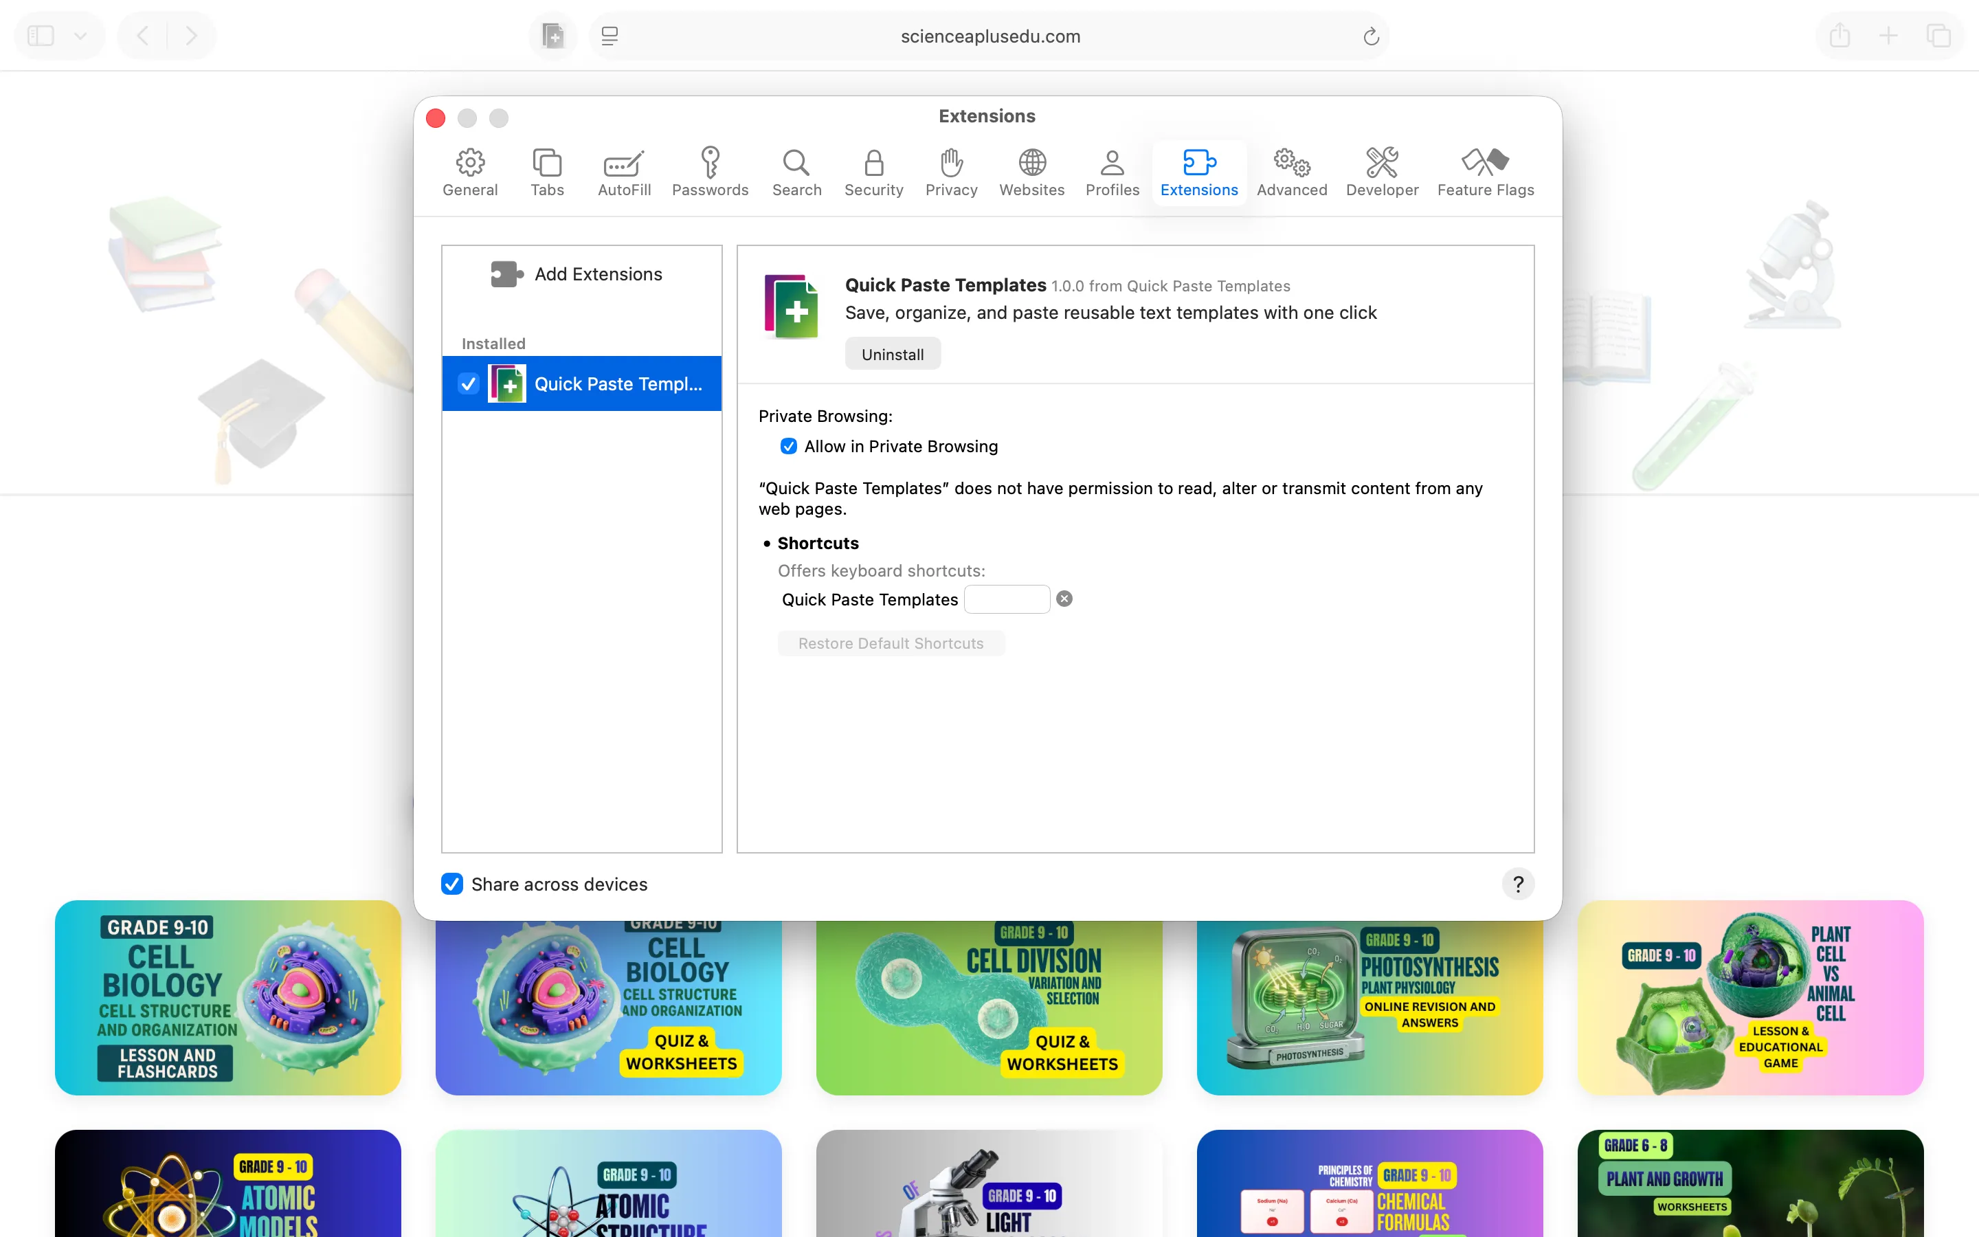Open Atomic Models card

point(228,1183)
